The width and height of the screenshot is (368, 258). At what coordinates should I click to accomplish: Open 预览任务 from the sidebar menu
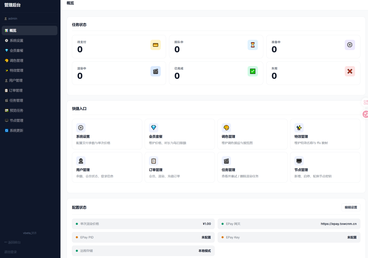17,110
